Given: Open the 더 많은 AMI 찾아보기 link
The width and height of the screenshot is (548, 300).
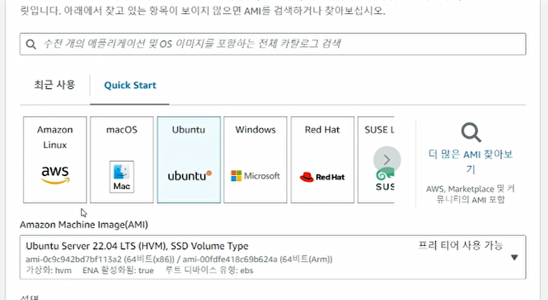Looking at the screenshot, I should [470, 162].
